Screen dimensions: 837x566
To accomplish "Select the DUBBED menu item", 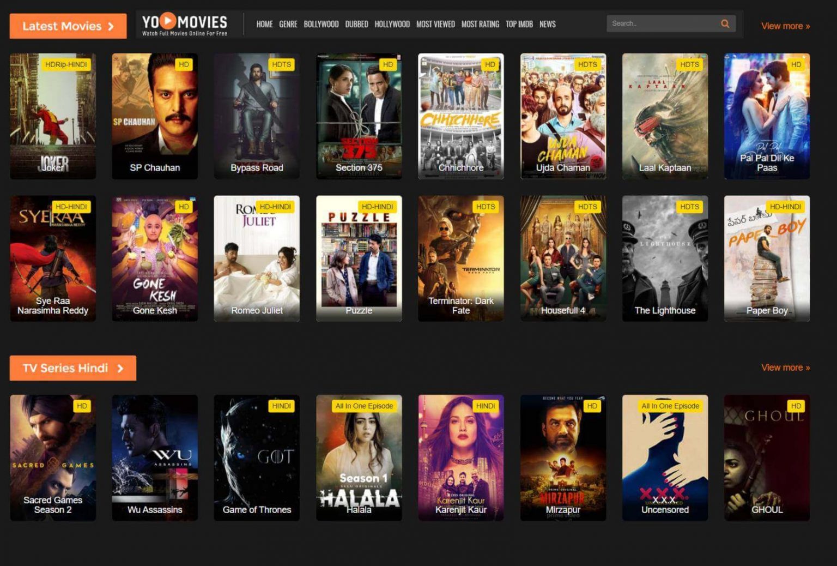I will (x=356, y=24).
